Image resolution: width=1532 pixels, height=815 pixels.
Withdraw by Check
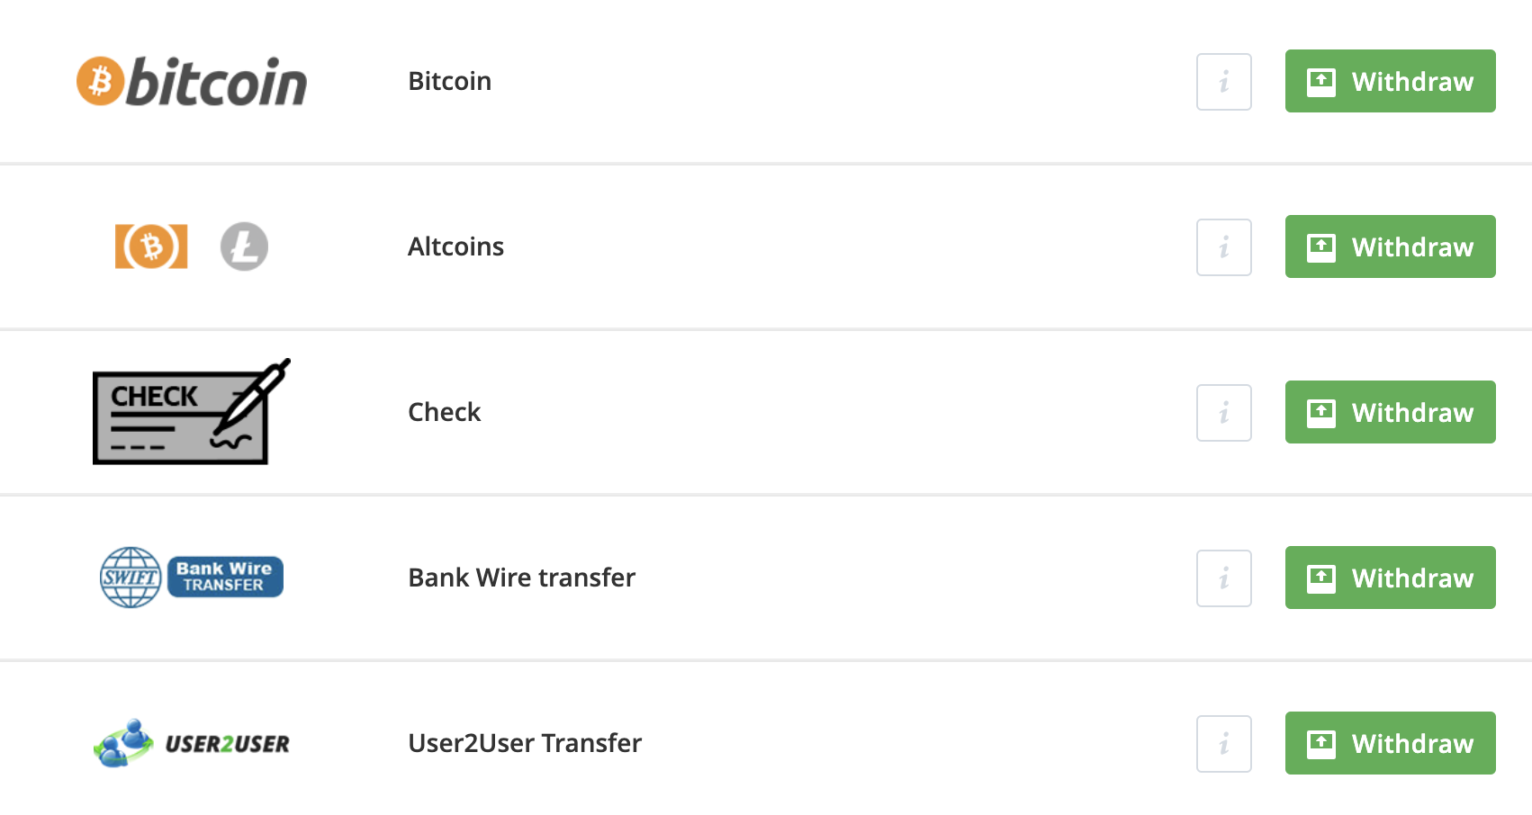[1390, 412]
